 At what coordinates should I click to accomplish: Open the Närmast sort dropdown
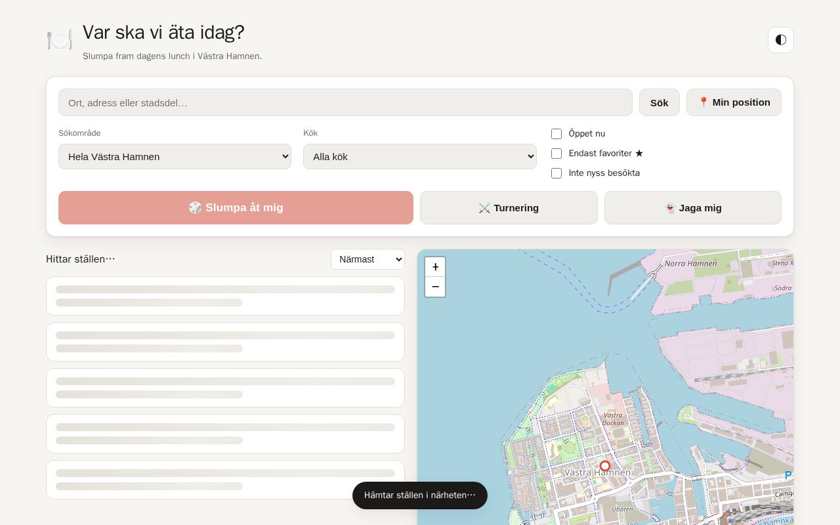(x=367, y=259)
